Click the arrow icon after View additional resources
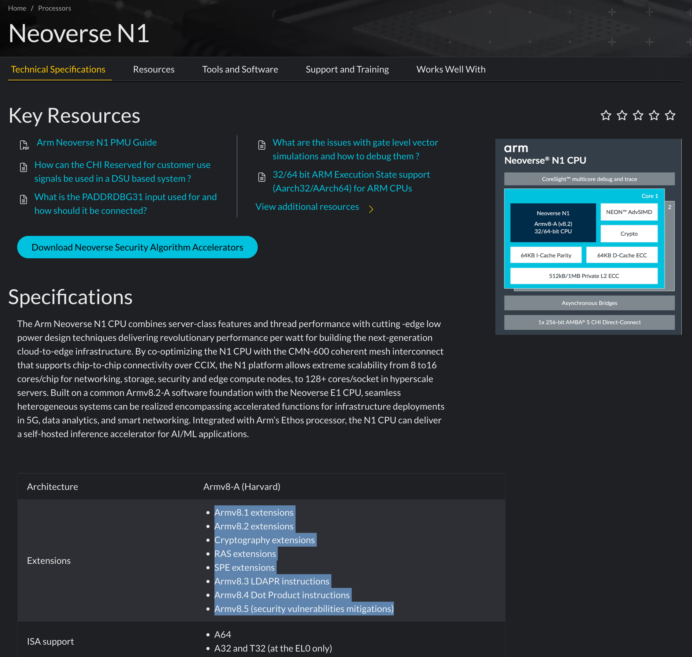 371,209
